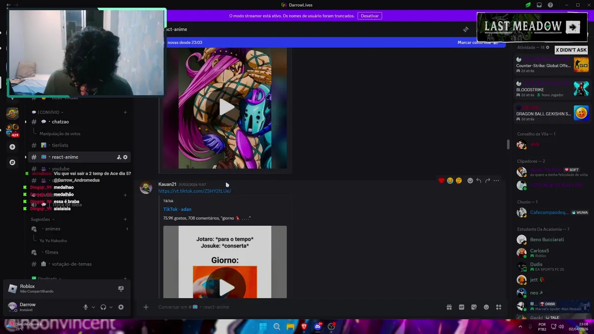Open Yu Yu Hakusho thread

click(x=53, y=241)
